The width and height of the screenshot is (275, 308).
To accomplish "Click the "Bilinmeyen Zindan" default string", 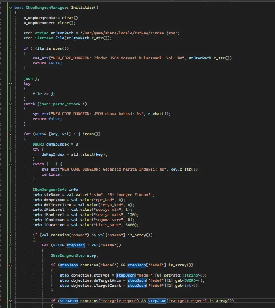I will click(x=130, y=195).
